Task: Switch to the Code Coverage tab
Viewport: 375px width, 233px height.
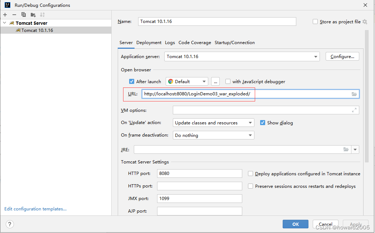Action: point(195,43)
